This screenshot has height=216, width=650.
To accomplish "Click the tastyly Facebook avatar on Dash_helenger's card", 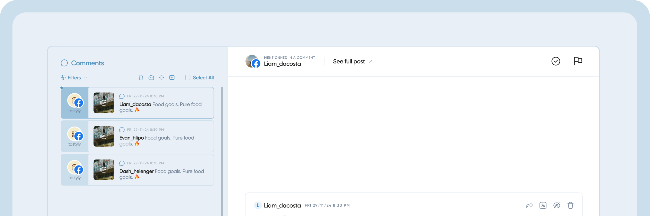I will 75,167.
